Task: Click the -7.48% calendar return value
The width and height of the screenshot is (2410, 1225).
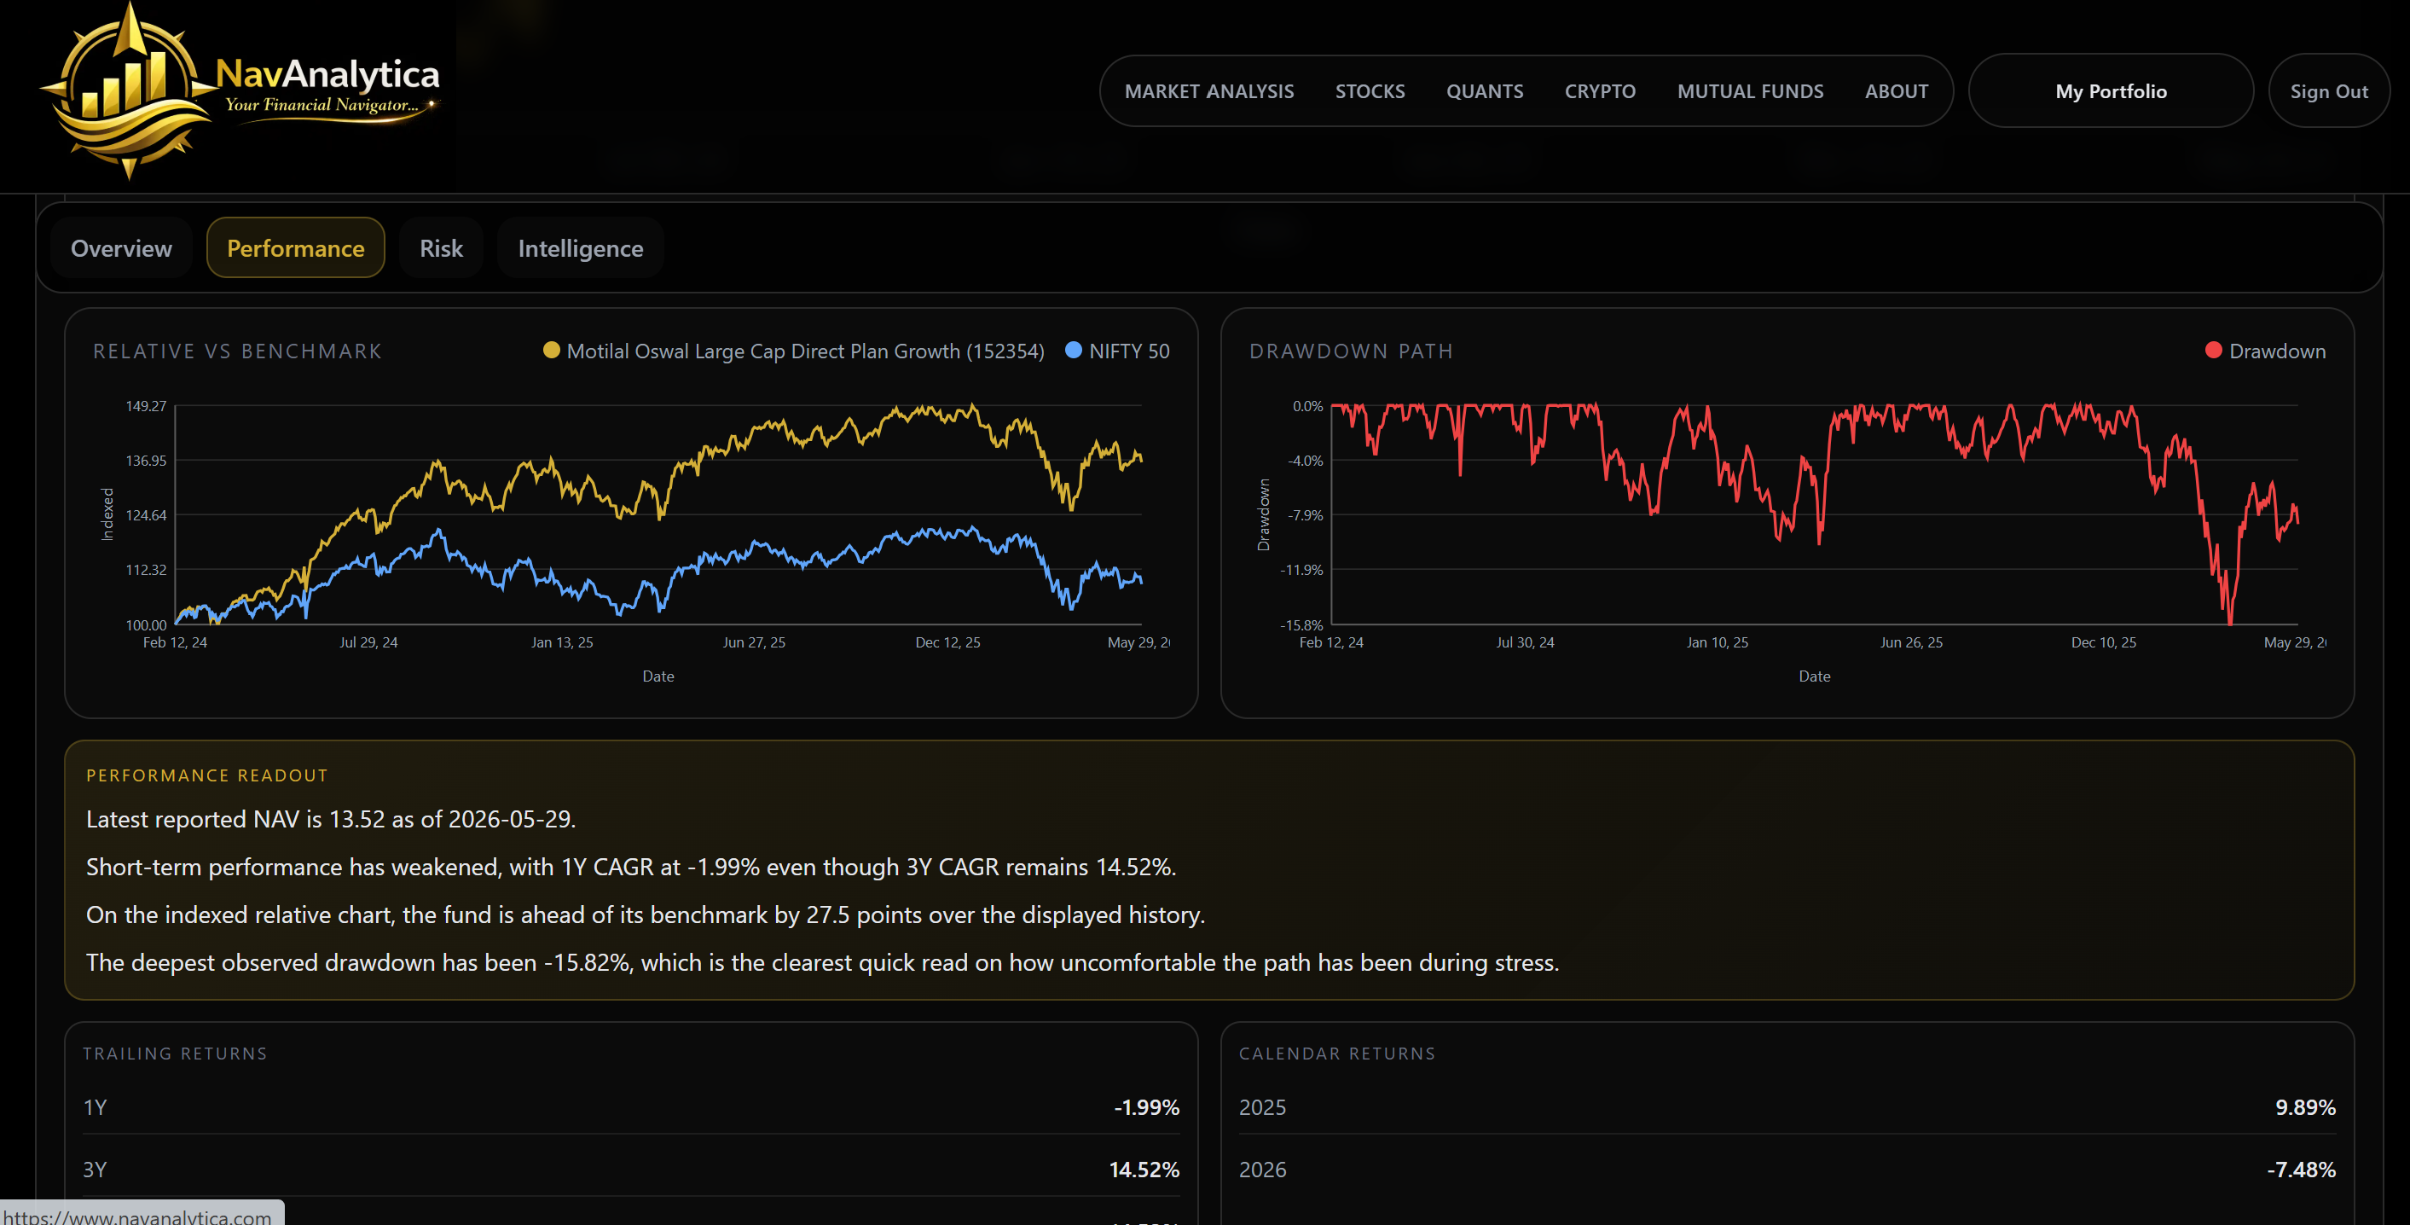Action: point(2302,1169)
